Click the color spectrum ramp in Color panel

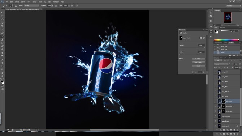click(226, 40)
